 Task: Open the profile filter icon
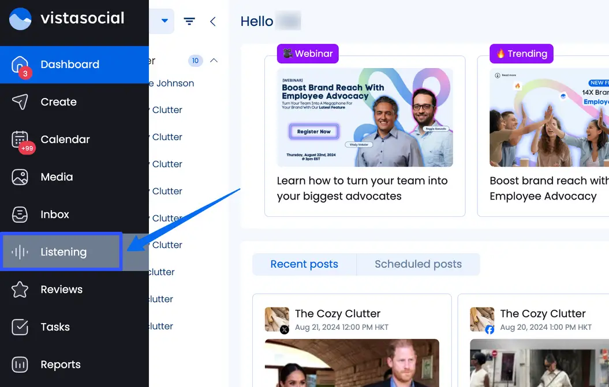pyautogui.click(x=189, y=21)
